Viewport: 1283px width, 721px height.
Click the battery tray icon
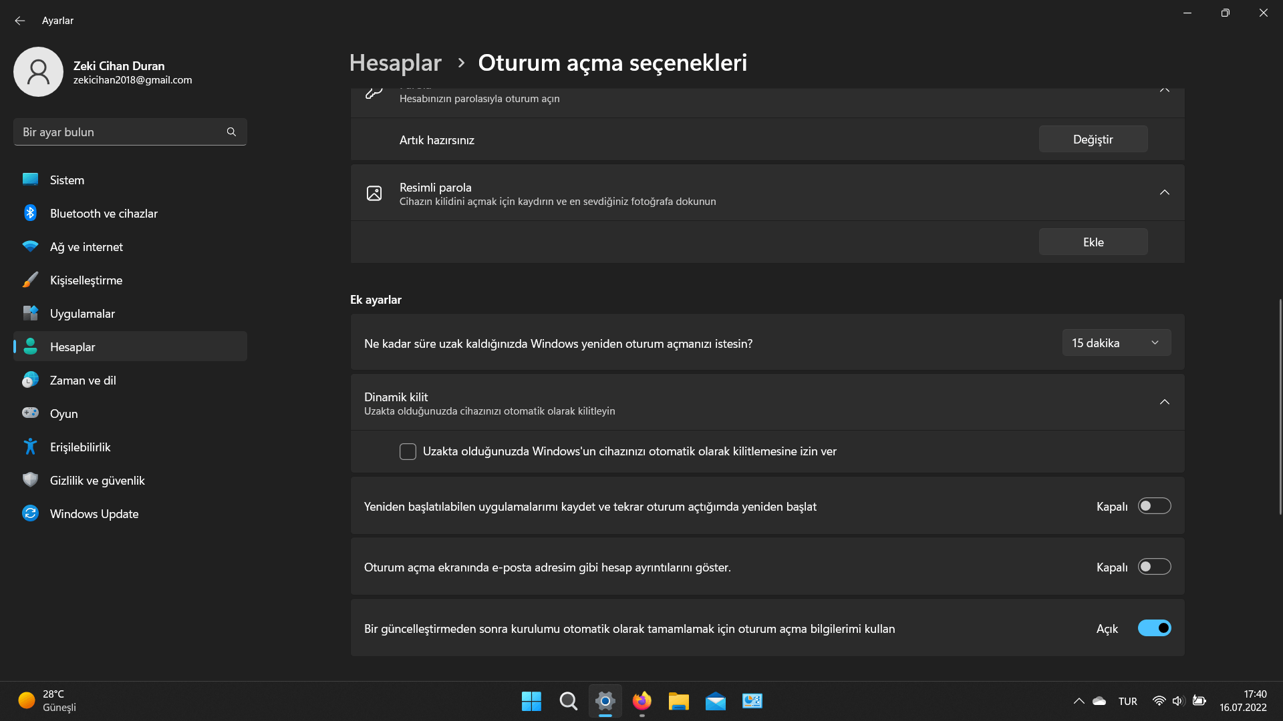[1199, 701]
